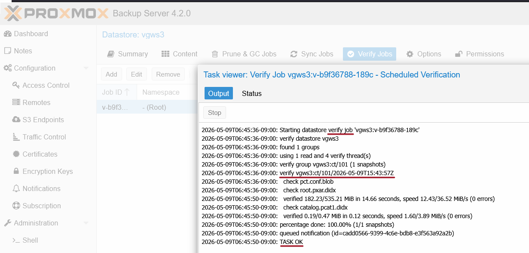Open the Options tab
Viewport: 529px width, 253px height.
click(424, 54)
